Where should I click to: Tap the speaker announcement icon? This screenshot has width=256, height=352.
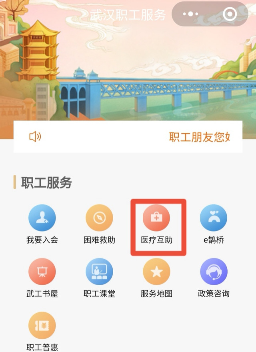click(35, 136)
